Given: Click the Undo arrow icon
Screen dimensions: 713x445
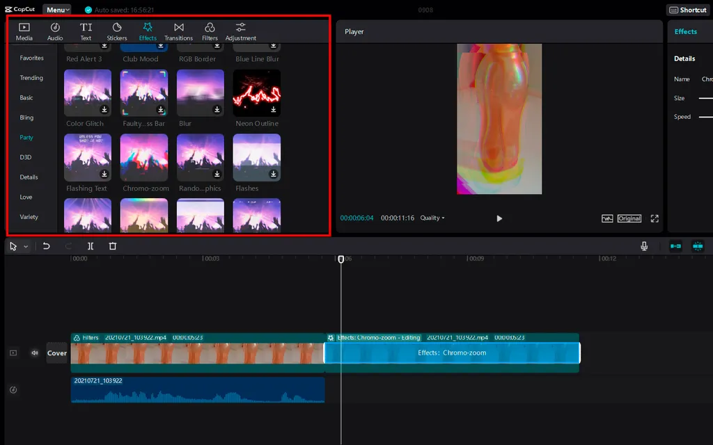Looking at the screenshot, I should (47, 246).
